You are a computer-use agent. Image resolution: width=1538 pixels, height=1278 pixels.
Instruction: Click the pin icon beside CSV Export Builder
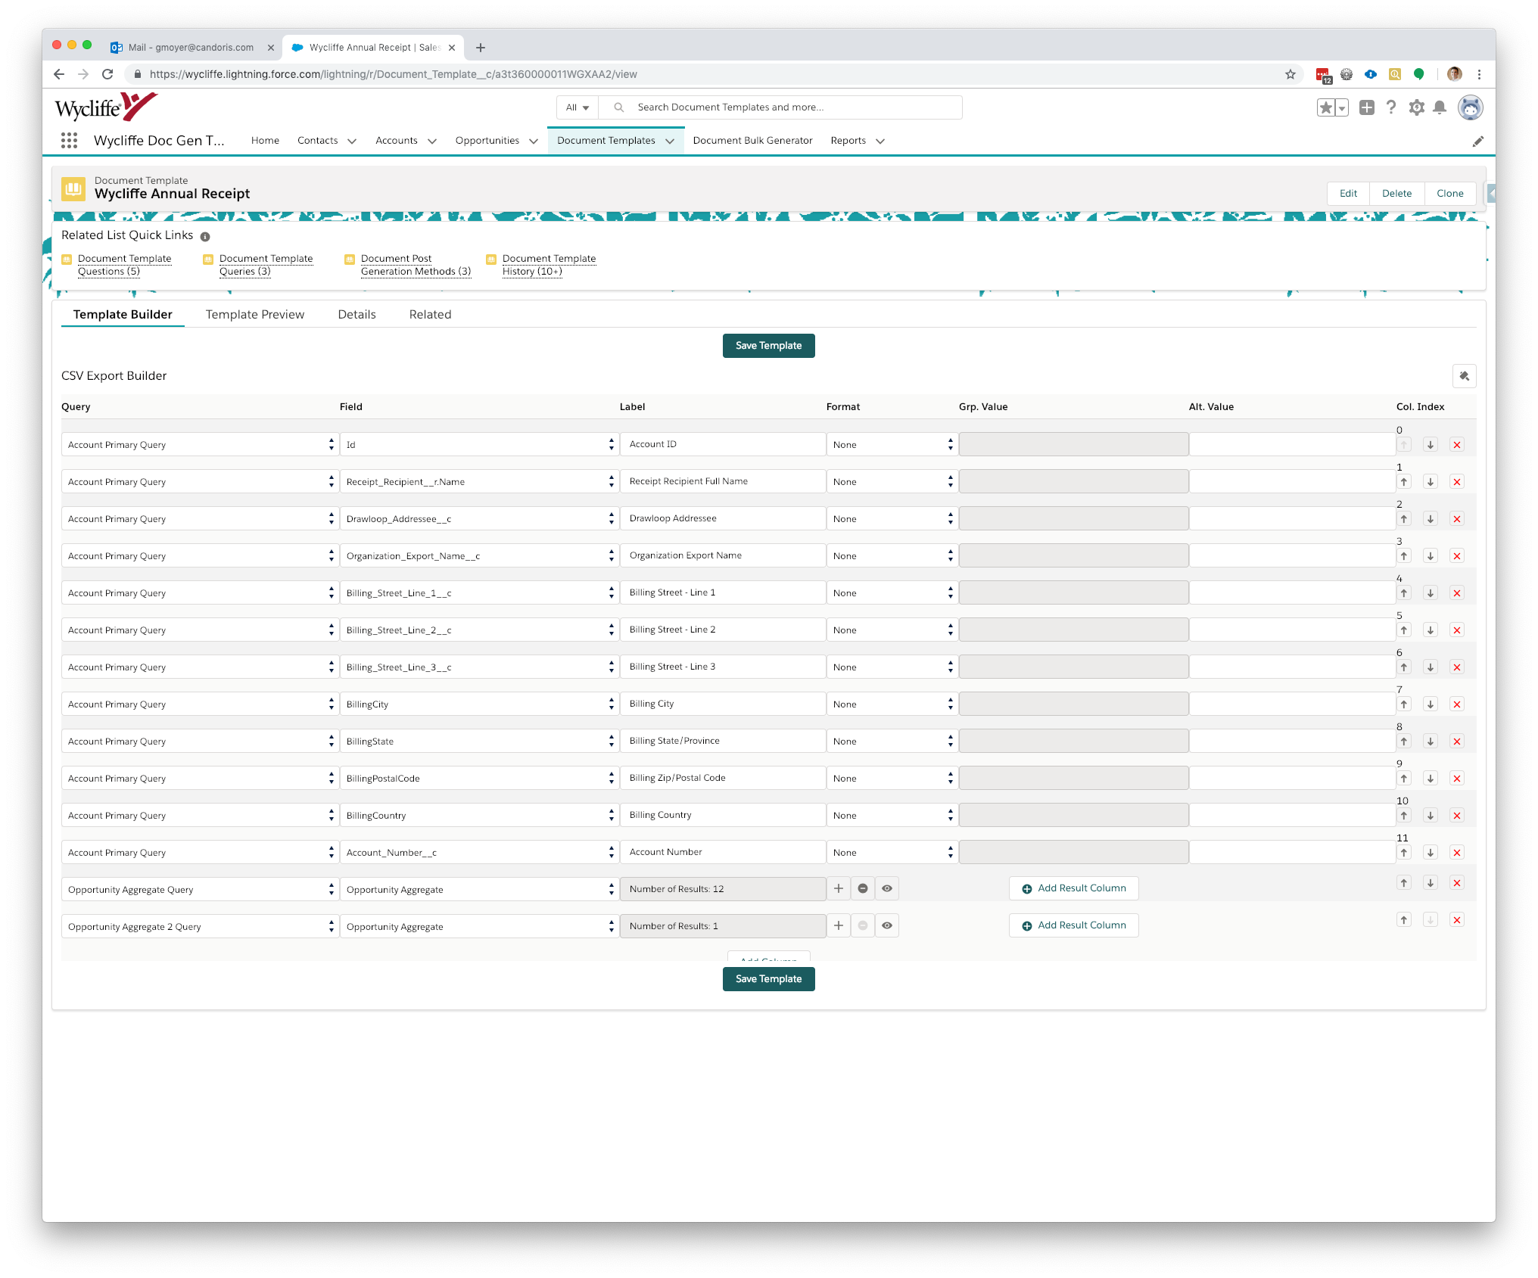[x=1464, y=376]
